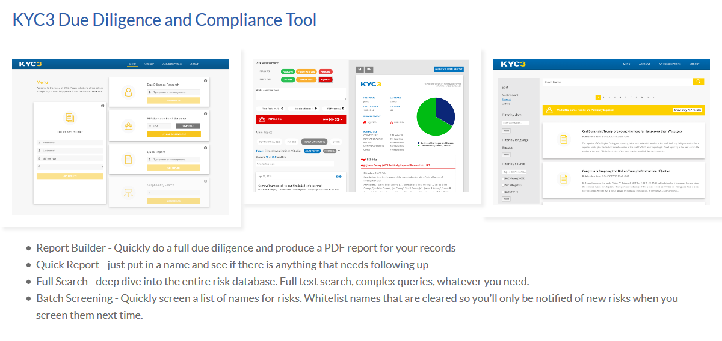Open the MENU tab in the menu screenshot
The height and width of the screenshot is (341, 722).
click(132, 64)
